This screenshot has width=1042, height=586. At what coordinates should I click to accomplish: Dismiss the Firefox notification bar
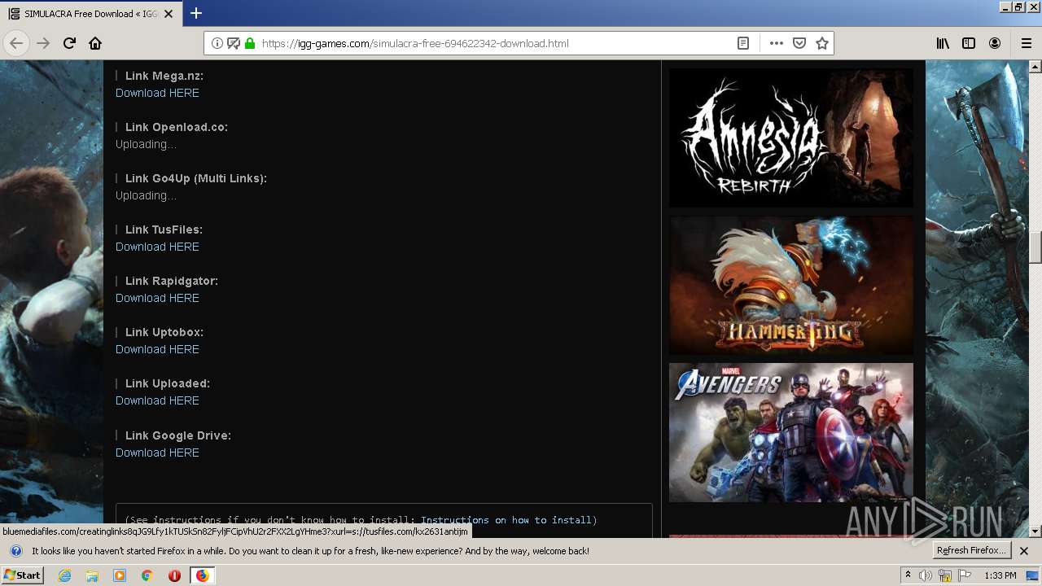pos(1024,551)
